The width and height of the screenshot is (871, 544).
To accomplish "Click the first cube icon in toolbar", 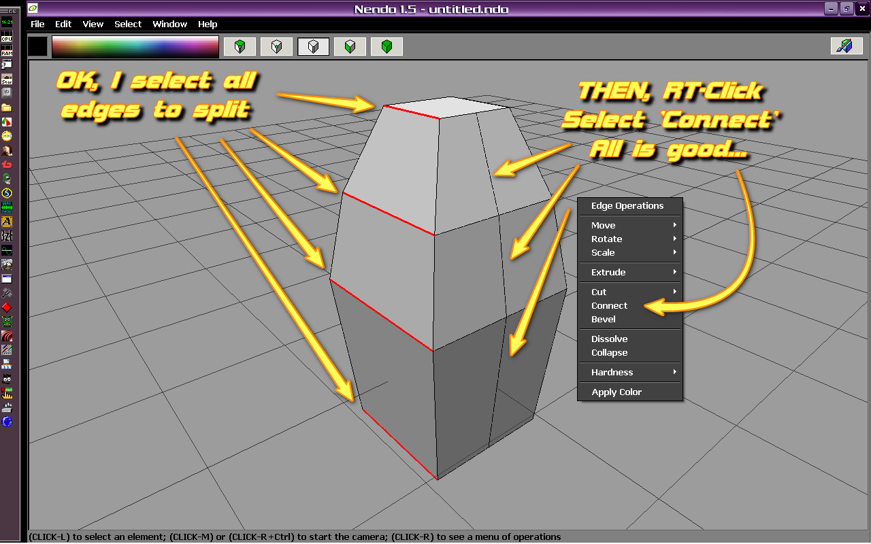I will [240, 47].
